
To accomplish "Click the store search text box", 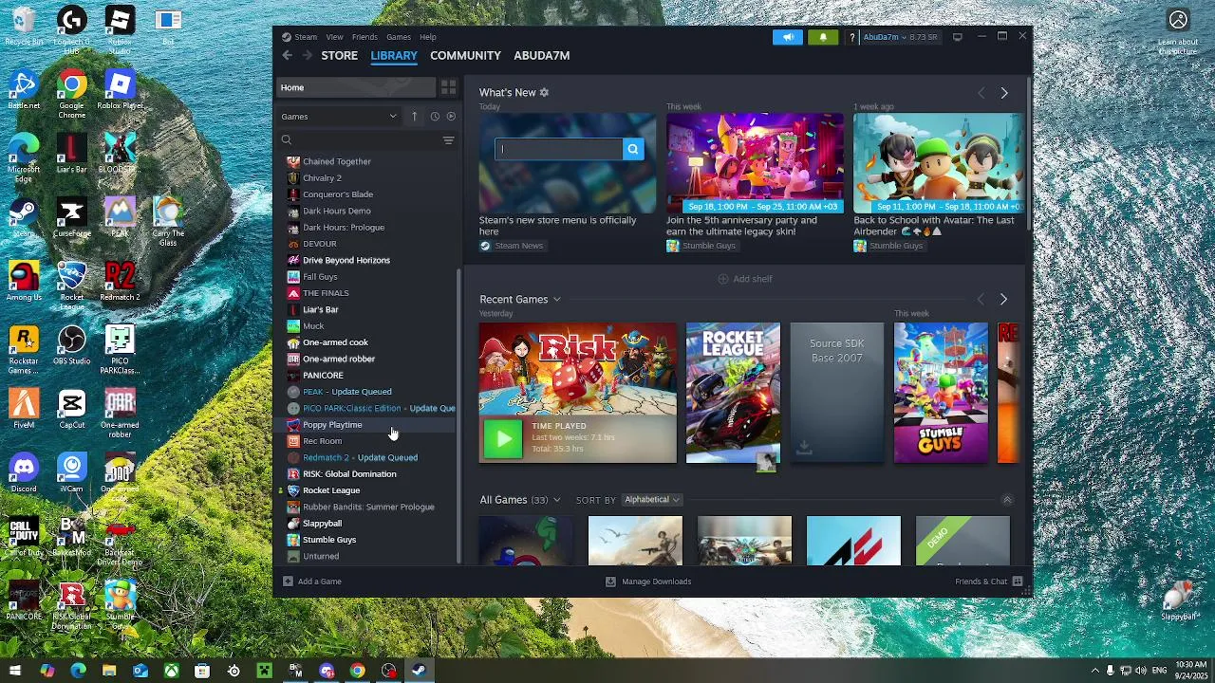I will [558, 149].
